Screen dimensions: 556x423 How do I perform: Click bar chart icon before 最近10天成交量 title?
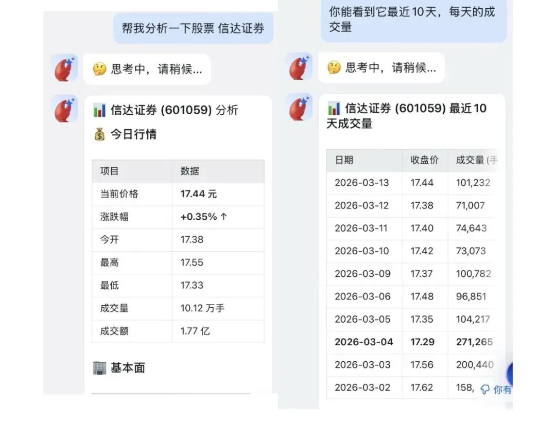tap(334, 109)
